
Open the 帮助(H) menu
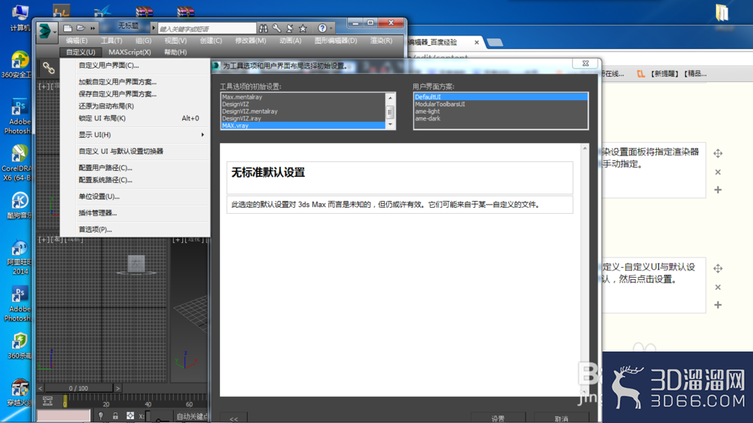[175, 52]
